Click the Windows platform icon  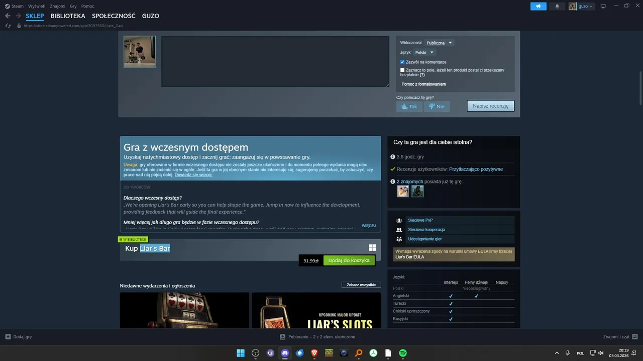pyautogui.click(x=372, y=248)
